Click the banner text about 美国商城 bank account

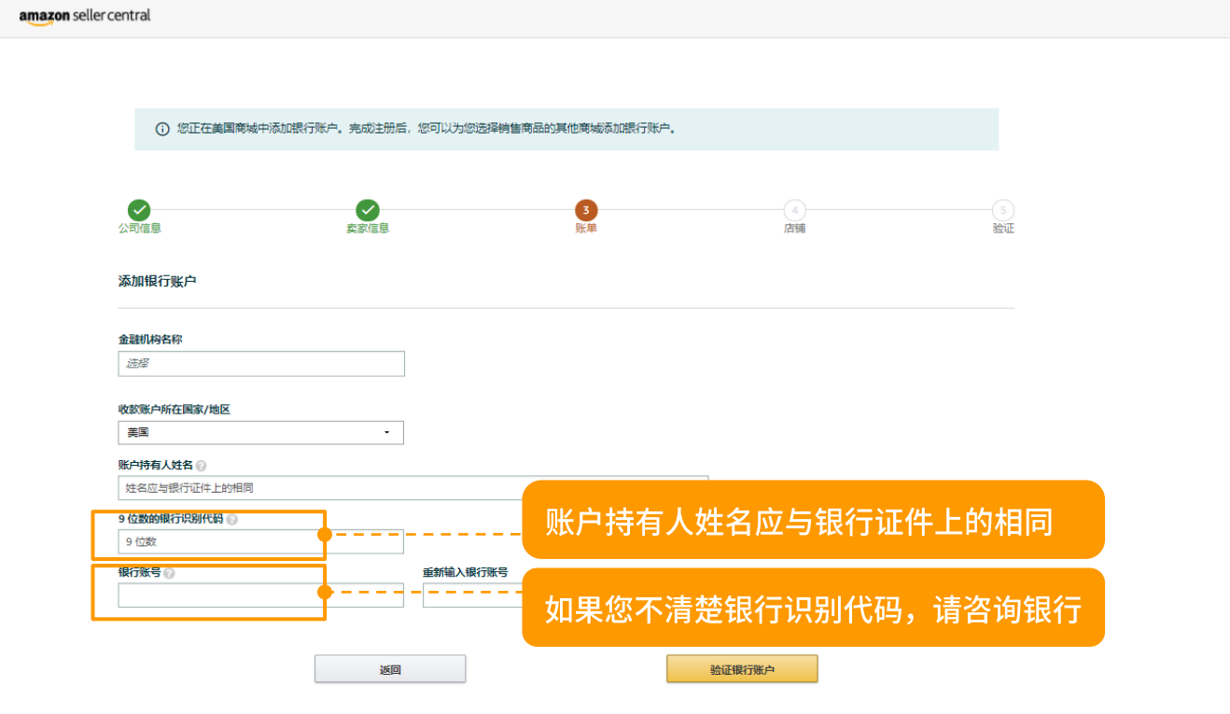[x=426, y=129]
